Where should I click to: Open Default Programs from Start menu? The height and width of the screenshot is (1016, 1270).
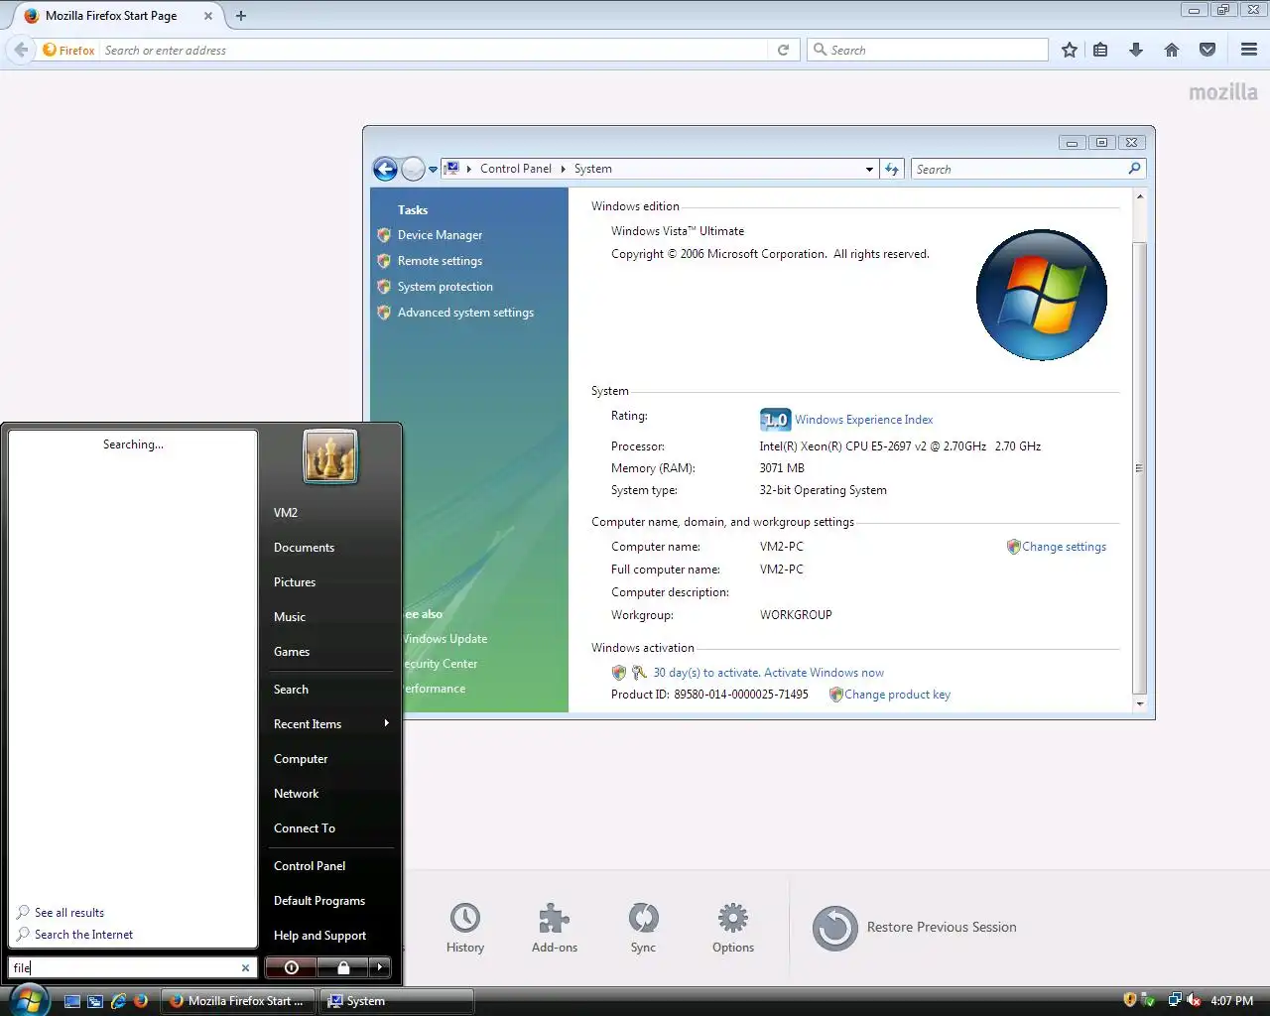click(x=319, y=901)
